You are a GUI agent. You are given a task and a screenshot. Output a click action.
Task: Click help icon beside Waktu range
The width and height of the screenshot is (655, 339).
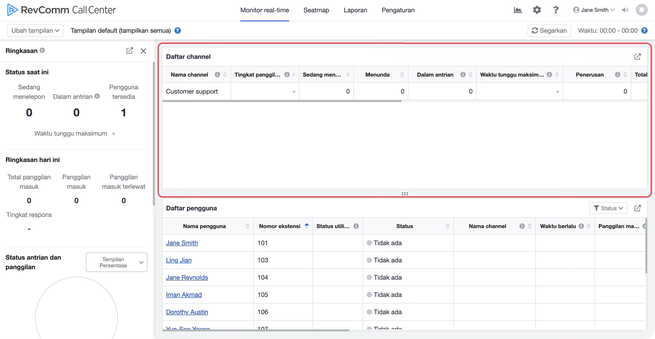tap(644, 30)
